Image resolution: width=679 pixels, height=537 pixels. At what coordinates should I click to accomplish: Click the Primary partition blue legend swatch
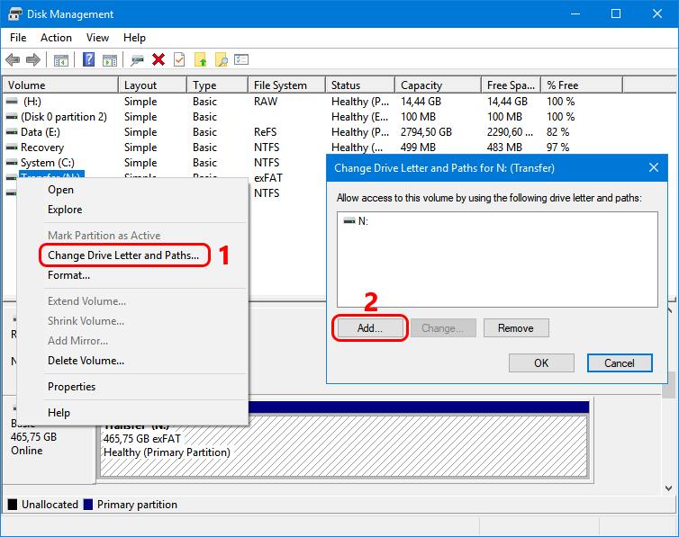tap(88, 505)
